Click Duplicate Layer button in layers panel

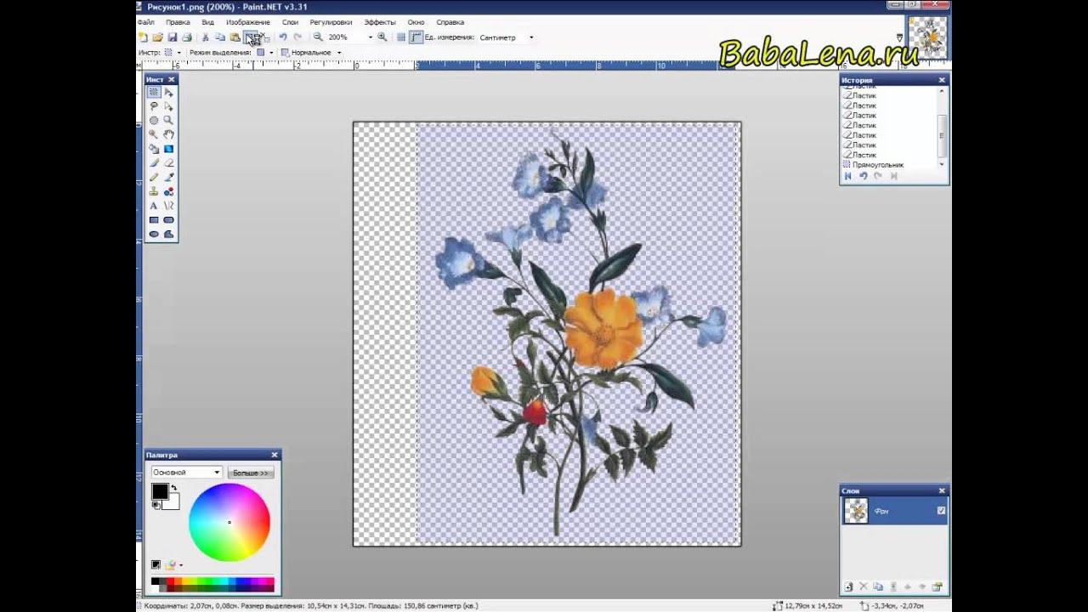(878, 586)
